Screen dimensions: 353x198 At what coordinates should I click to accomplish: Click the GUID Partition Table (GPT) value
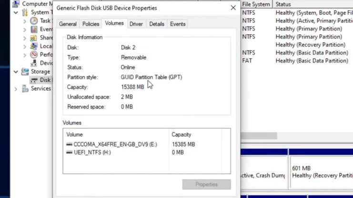151,77
